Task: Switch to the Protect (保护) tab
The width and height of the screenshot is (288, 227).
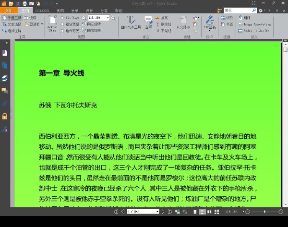Action: 89,11
